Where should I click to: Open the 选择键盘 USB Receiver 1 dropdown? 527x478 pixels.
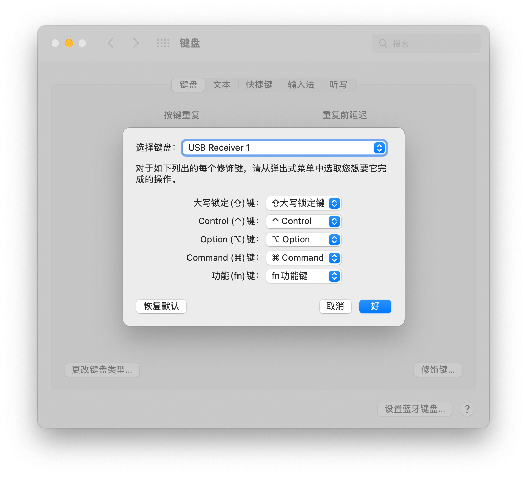click(284, 148)
